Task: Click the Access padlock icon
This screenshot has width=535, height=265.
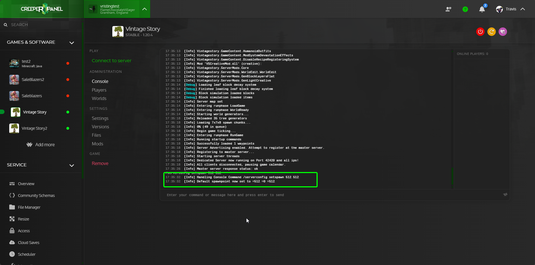Action: pos(12,231)
